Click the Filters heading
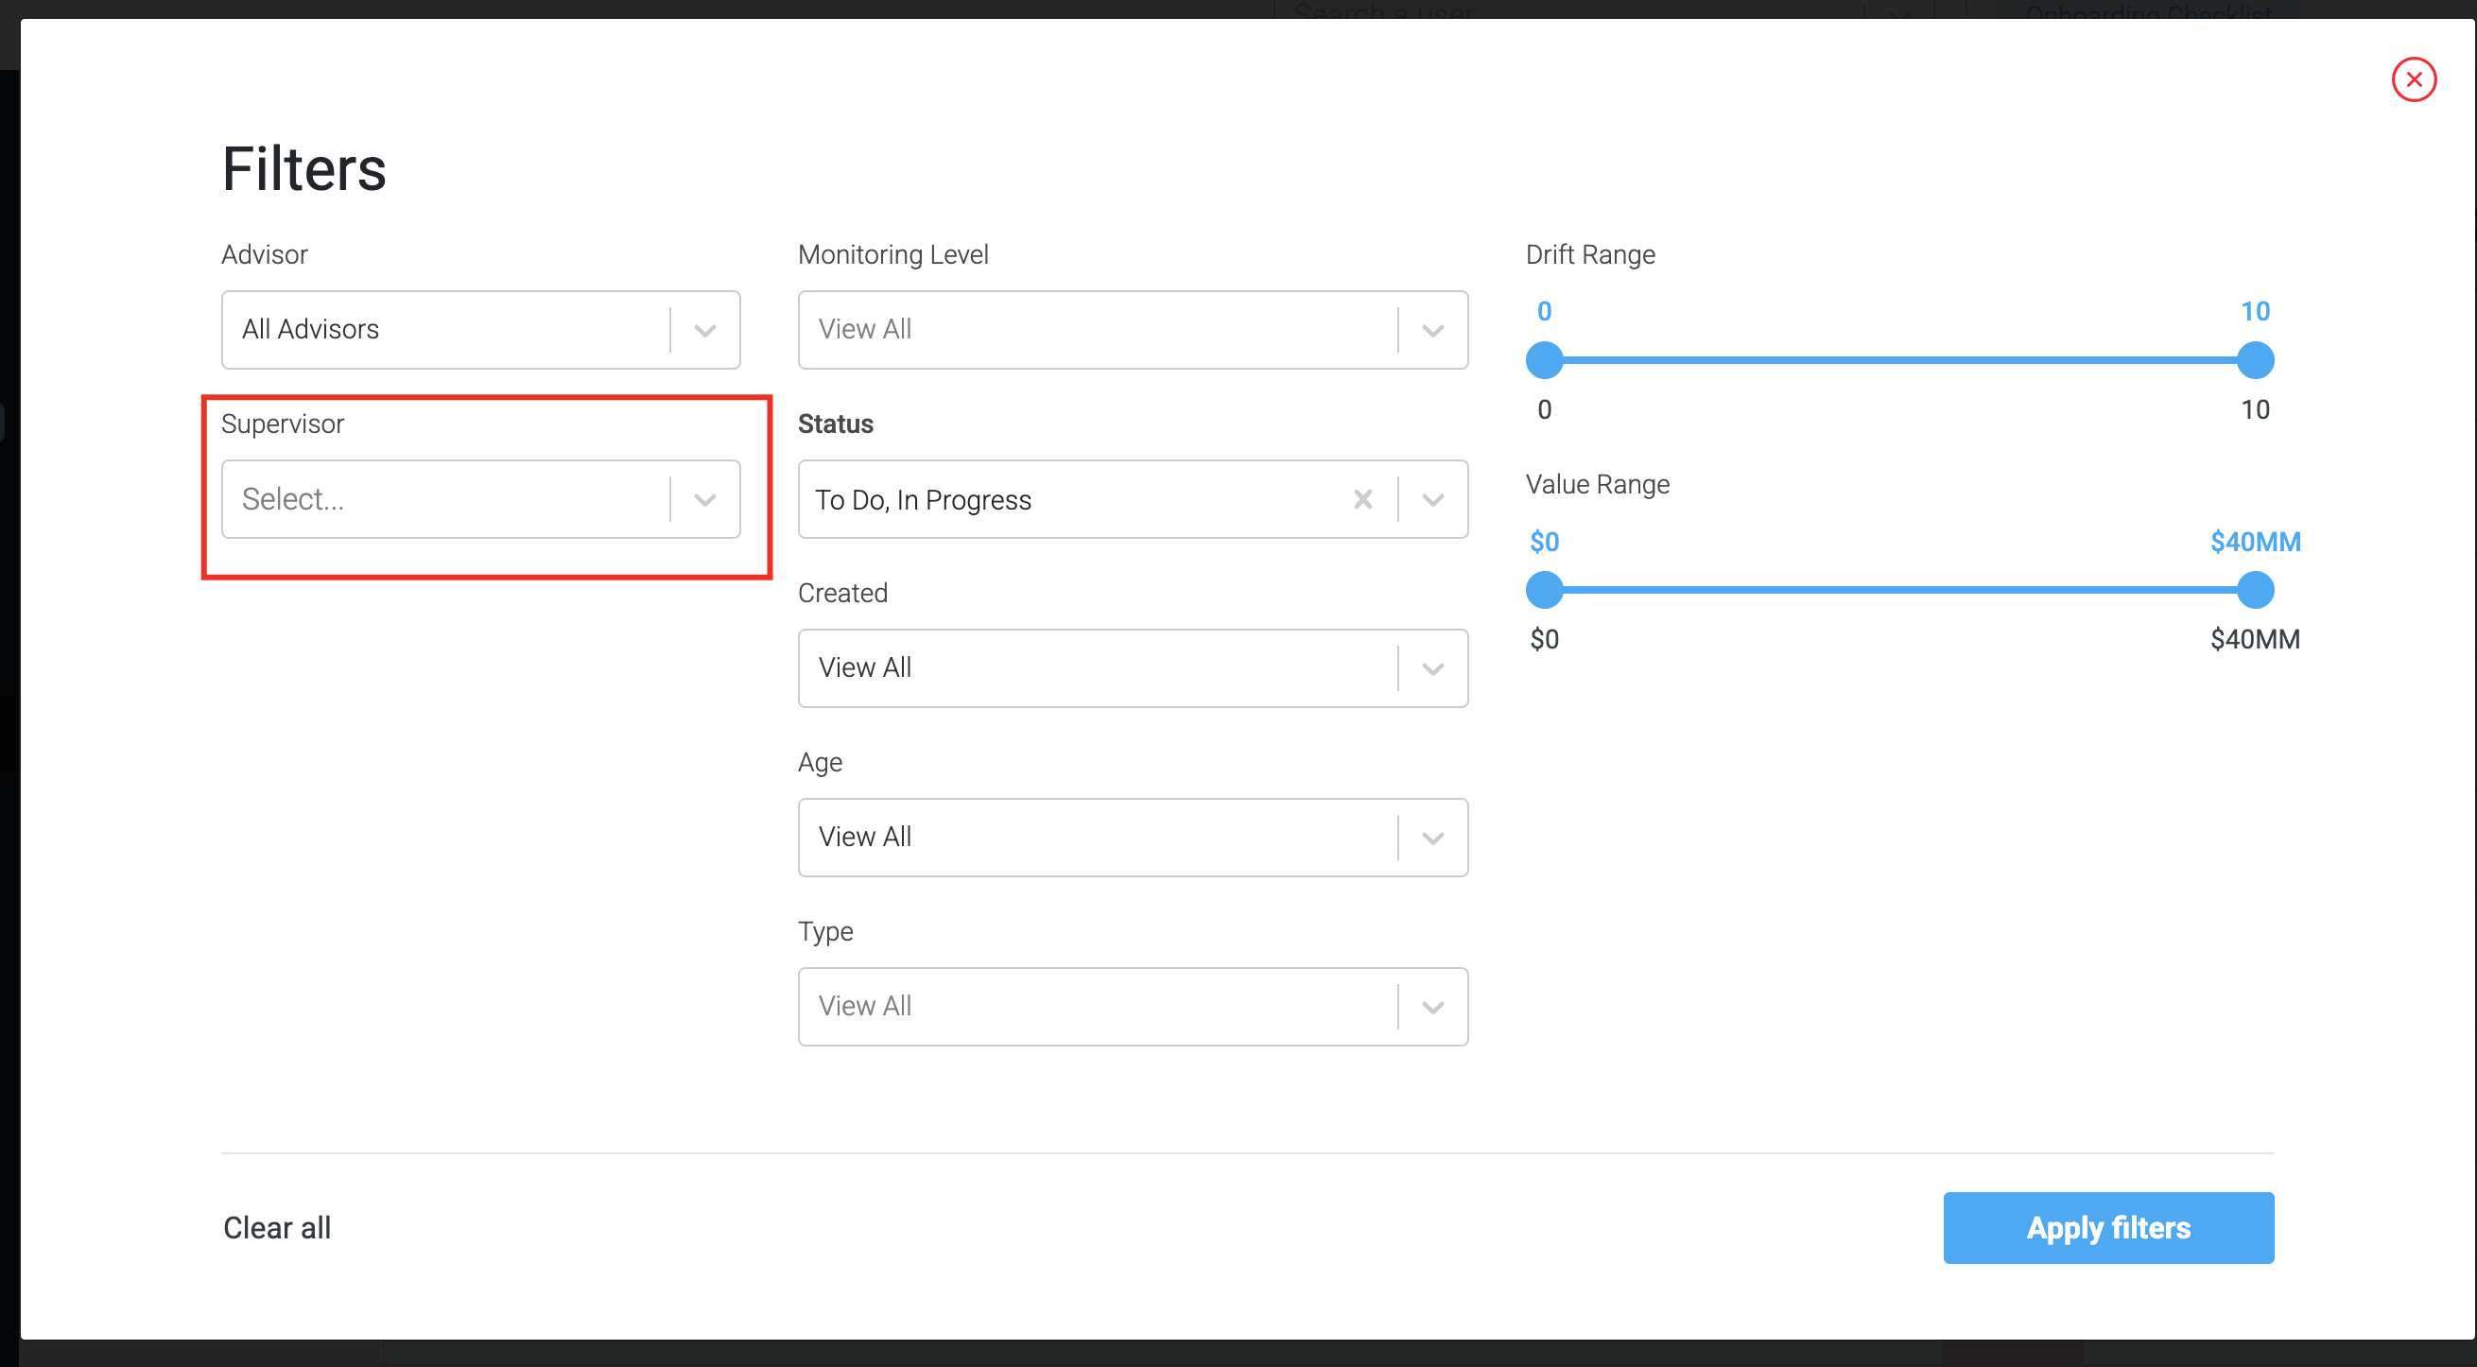 tap(303, 169)
